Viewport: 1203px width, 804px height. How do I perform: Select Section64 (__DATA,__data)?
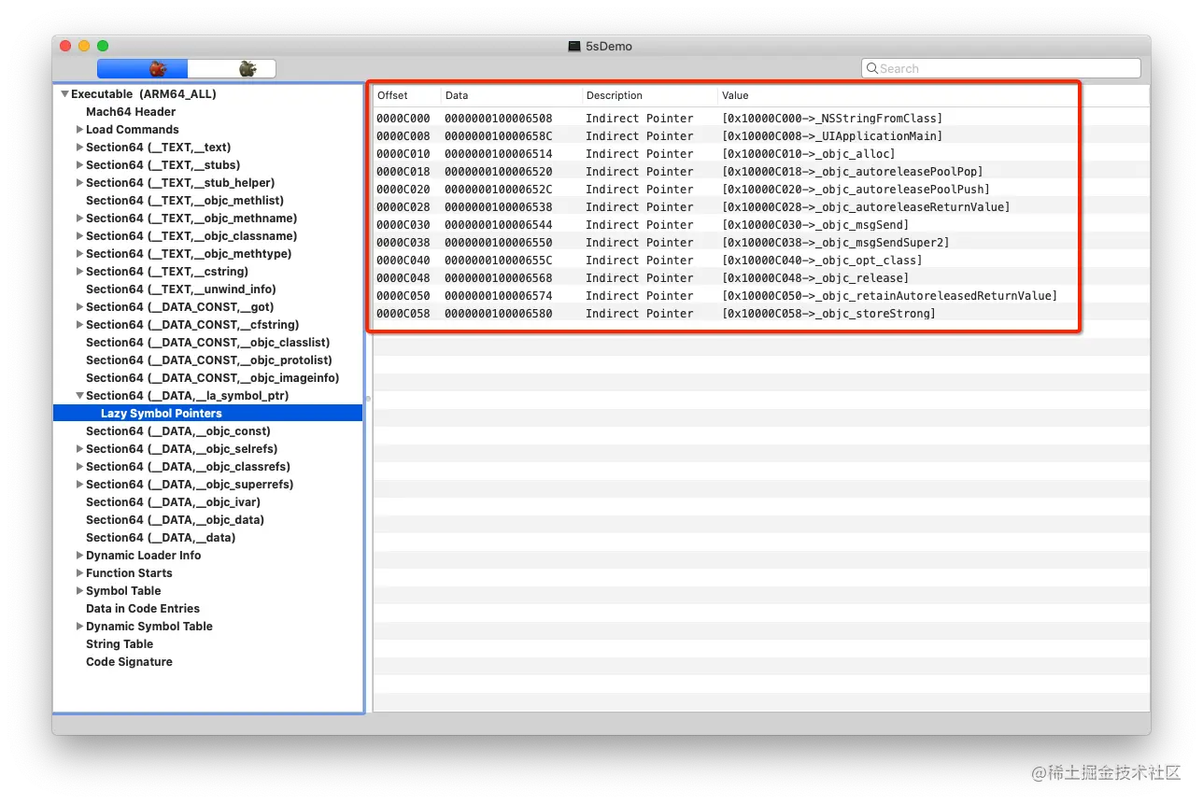[161, 538]
